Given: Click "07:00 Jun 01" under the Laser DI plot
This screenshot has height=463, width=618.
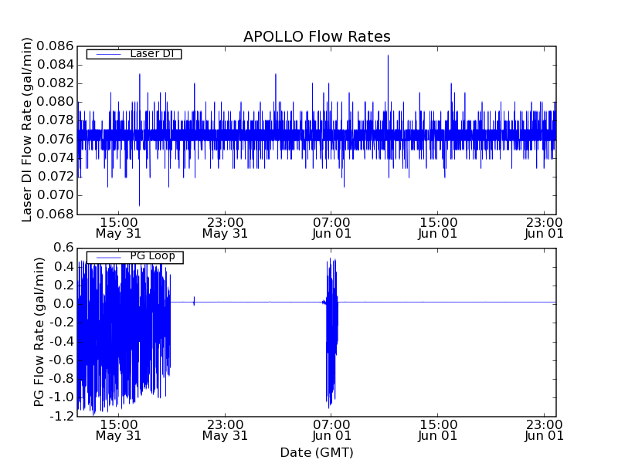Looking at the screenshot, I should tap(331, 228).
